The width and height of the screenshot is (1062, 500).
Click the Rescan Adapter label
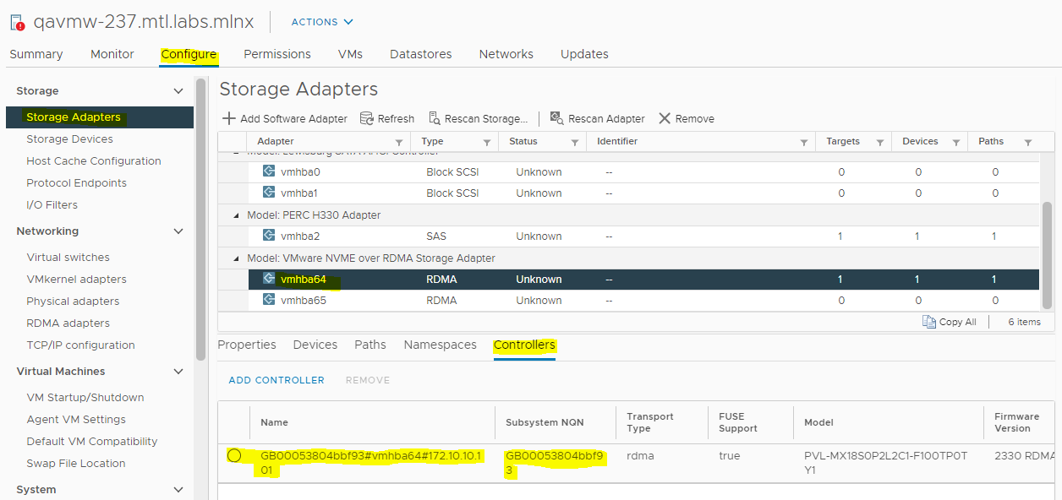[x=606, y=118]
